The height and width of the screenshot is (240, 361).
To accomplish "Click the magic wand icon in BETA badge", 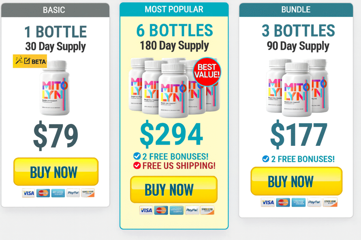I will (19, 60).
